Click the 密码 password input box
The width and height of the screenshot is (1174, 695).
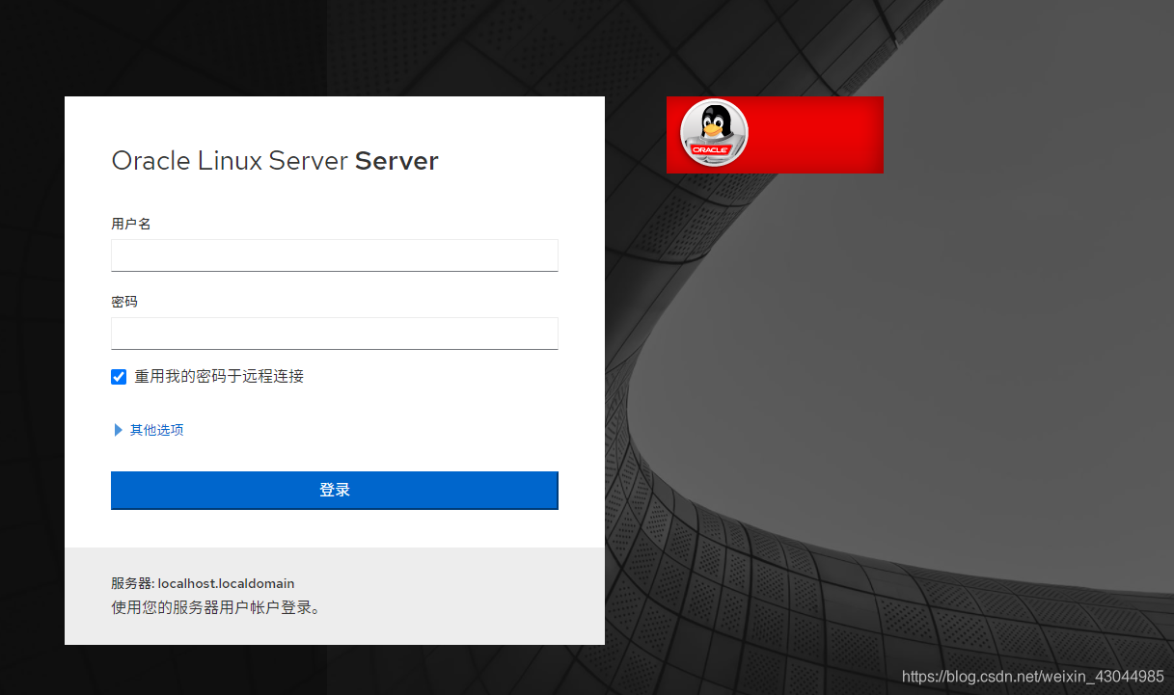[334, 334]
